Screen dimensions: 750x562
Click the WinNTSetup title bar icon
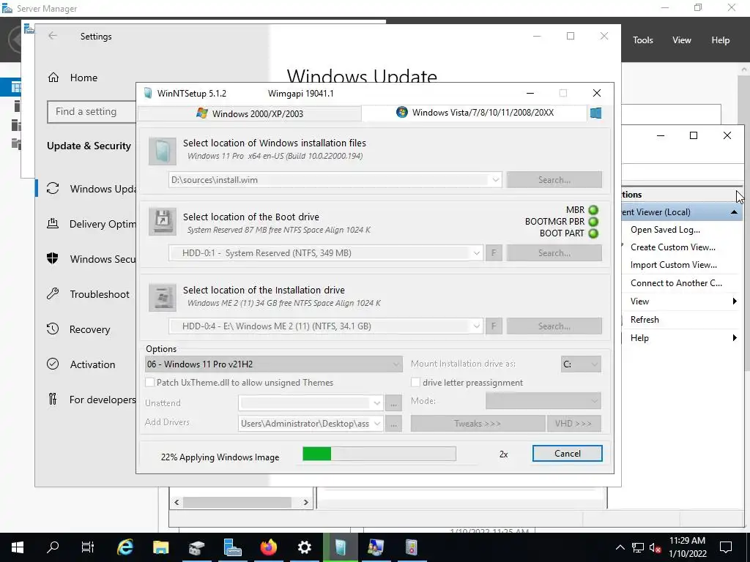coord(148,93)
